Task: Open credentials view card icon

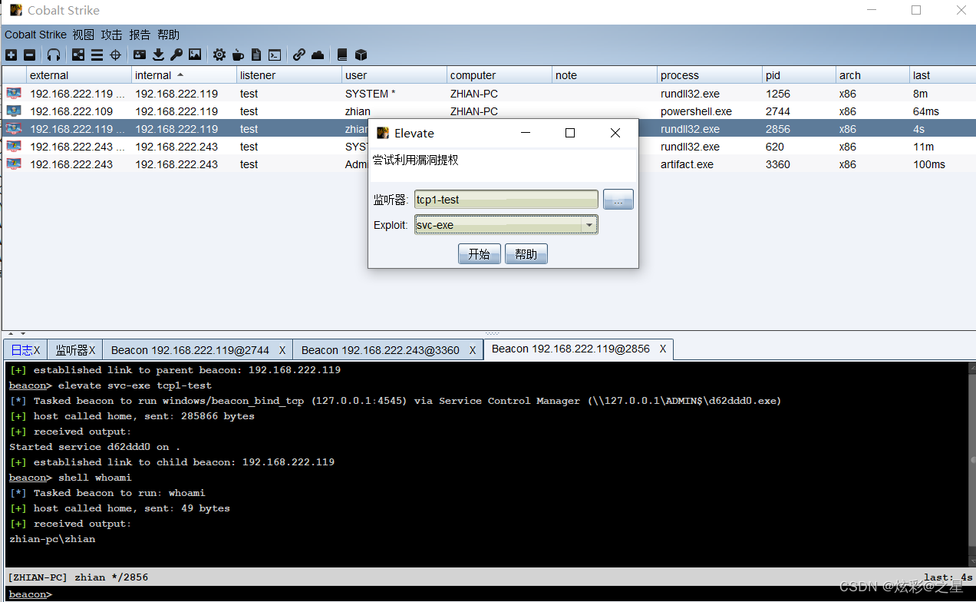Action: pyautogui.click(x=140, y=55)
